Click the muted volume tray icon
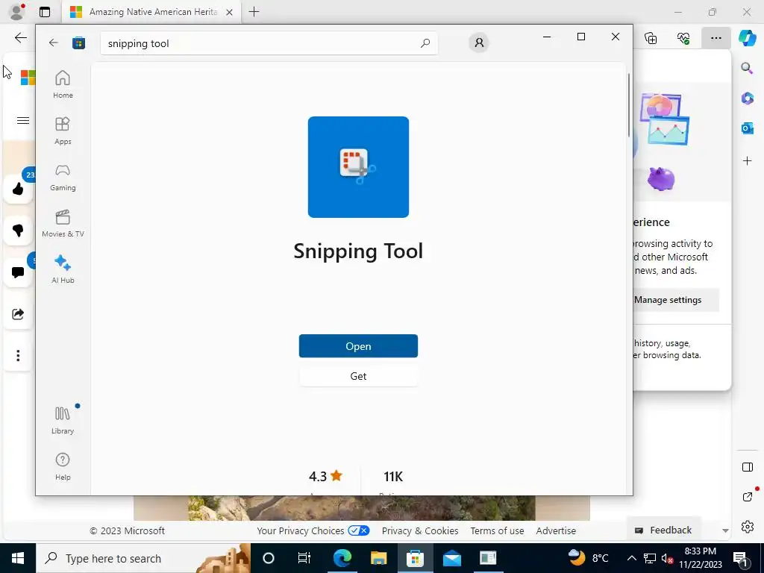The image size is (764, 573). pos(667,558)
